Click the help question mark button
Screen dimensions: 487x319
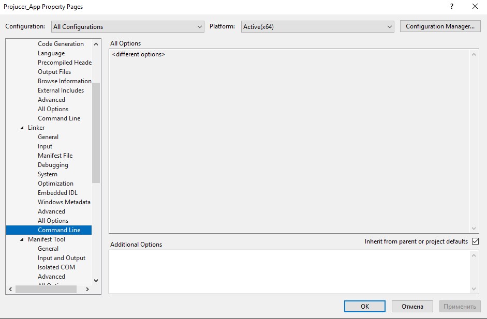click(x=452, y=7)
